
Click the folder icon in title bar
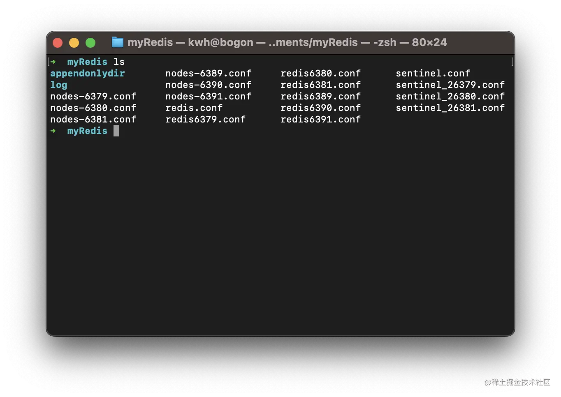tap(118, 42)
